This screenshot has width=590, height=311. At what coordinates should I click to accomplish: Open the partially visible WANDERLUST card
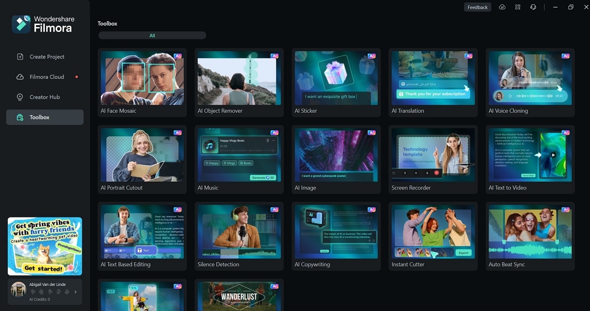(x=239, y=295)
